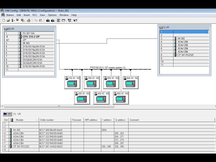Screen dimensions: 216x162
Task: Open the Help menu
Action: (74, 15)
